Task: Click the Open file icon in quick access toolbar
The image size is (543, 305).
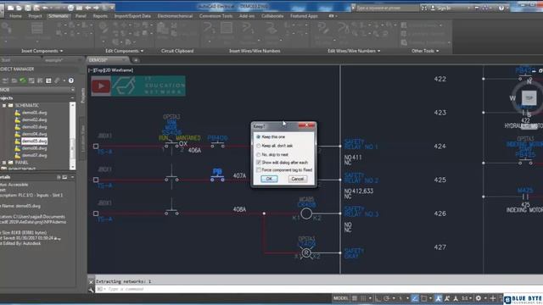Action: tap(20, 8)
